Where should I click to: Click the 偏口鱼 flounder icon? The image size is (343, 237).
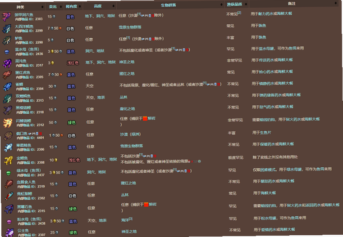8,136
